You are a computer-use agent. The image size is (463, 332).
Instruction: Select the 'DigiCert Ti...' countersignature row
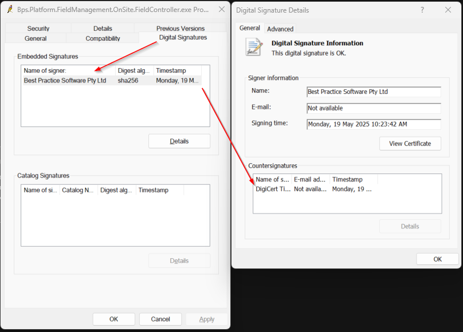[x=316, y=189]
